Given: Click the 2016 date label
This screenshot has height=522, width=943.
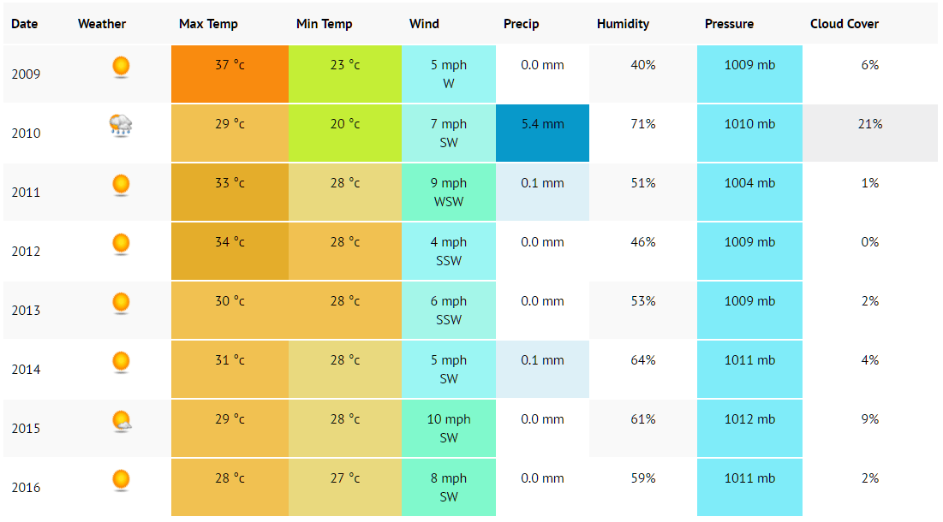Looking at the screenshot, I should tap(26, 488).
